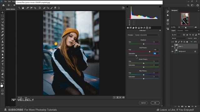Click the Green Primary Hue slider handle
This screenshot has width=200, height=112.
[x=144, y=63]
